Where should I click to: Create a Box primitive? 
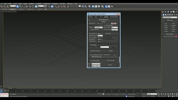[x=166, y=24]
